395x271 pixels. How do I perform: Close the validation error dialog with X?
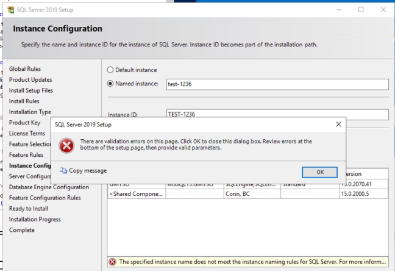tap(338, 124)
